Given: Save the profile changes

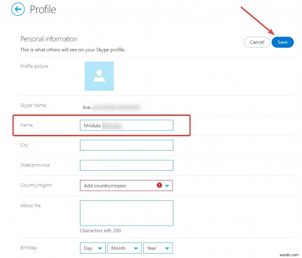Looking at the screenshot, I should point(282,42).
